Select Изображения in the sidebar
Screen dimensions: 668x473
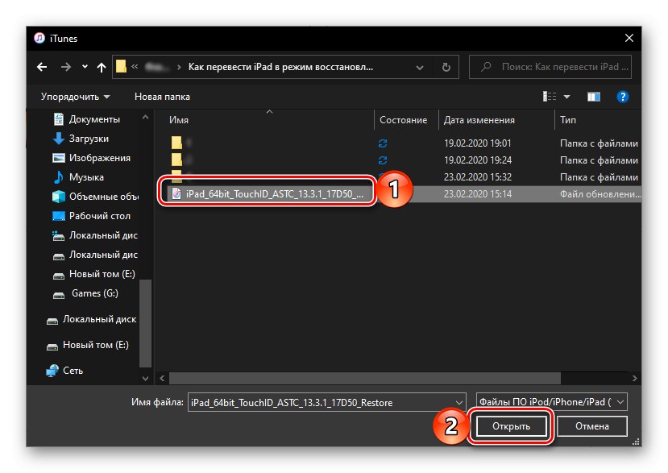[x=100, y=158]
